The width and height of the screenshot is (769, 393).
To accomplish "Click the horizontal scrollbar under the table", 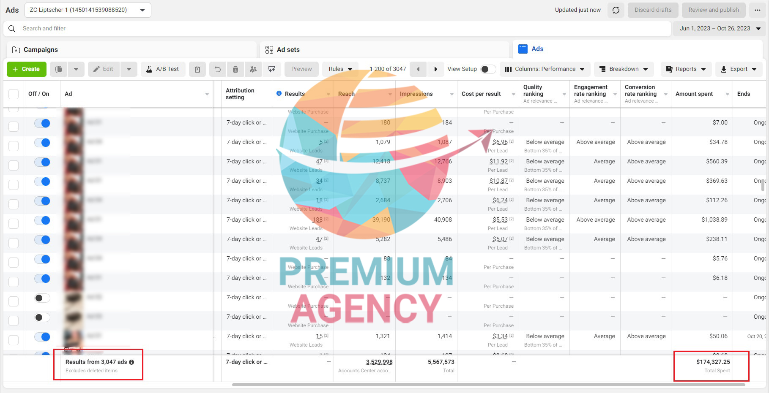I will coord(488,385).
